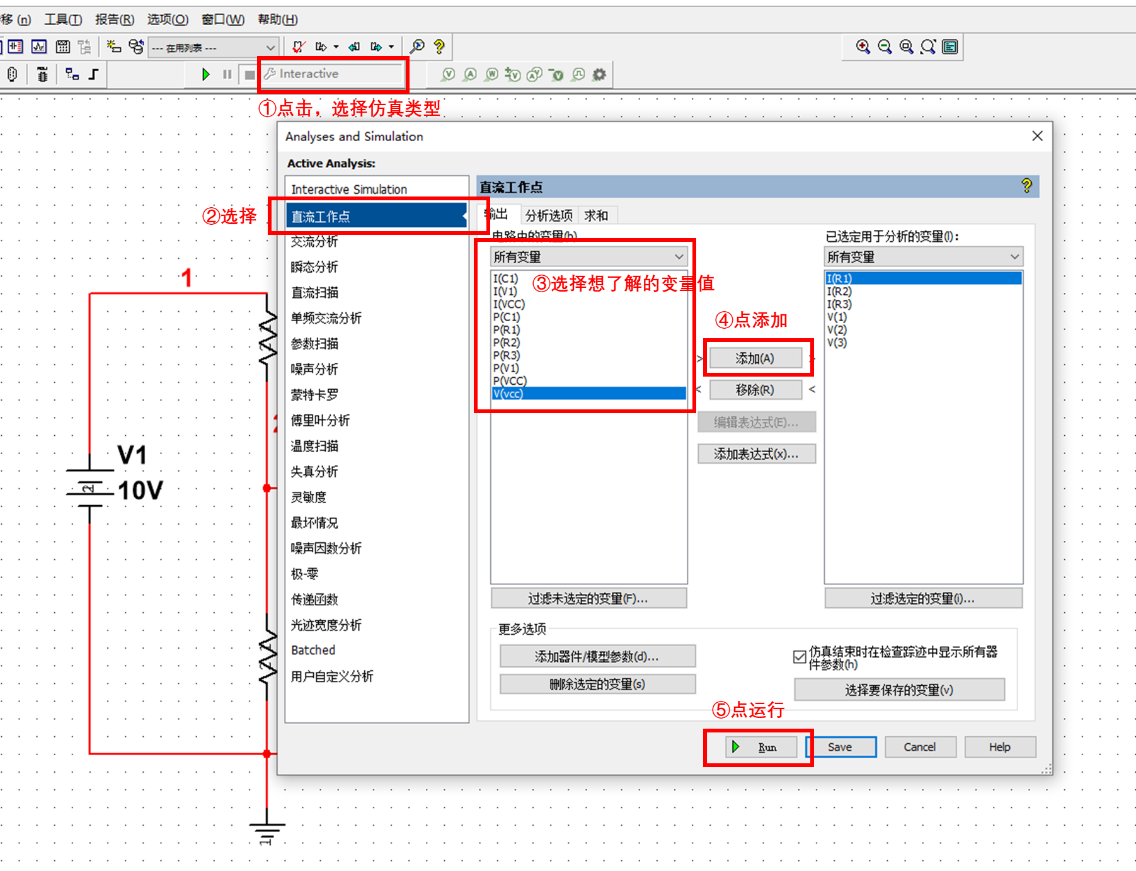Open the 选项(O) menu
The height and width of the screenshot is (871, 1136).
pos(168,20)
